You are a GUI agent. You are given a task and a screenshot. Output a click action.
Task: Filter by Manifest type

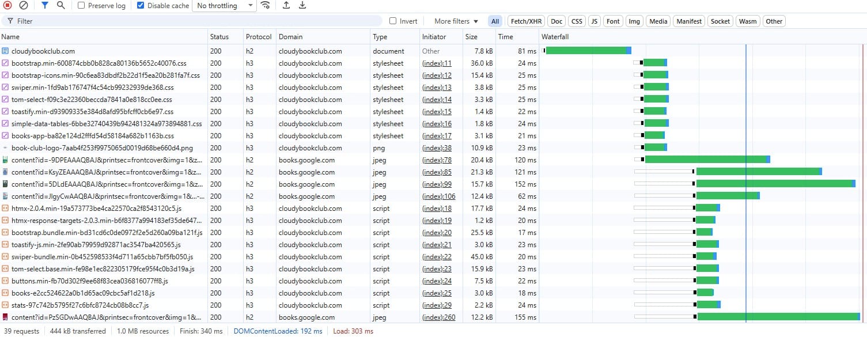point(689,21)
